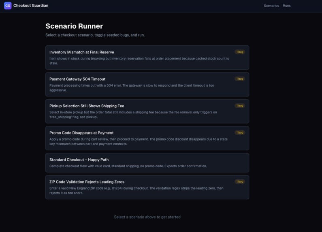Click description 'Item shows in stock during browsing'
322x232 pixels.
point(139,61)
